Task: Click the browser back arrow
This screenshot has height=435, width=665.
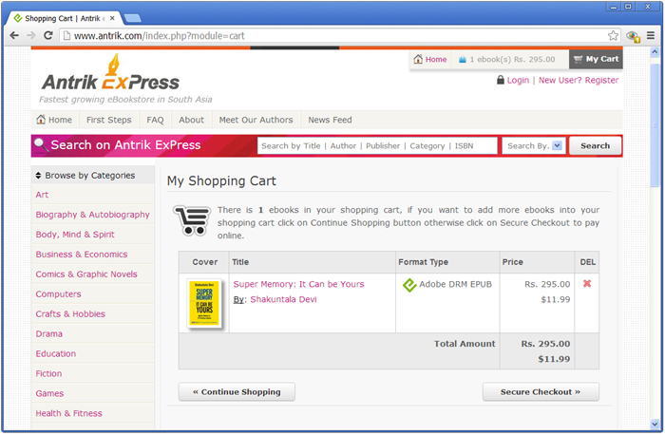Action: [x=14, y=35]
